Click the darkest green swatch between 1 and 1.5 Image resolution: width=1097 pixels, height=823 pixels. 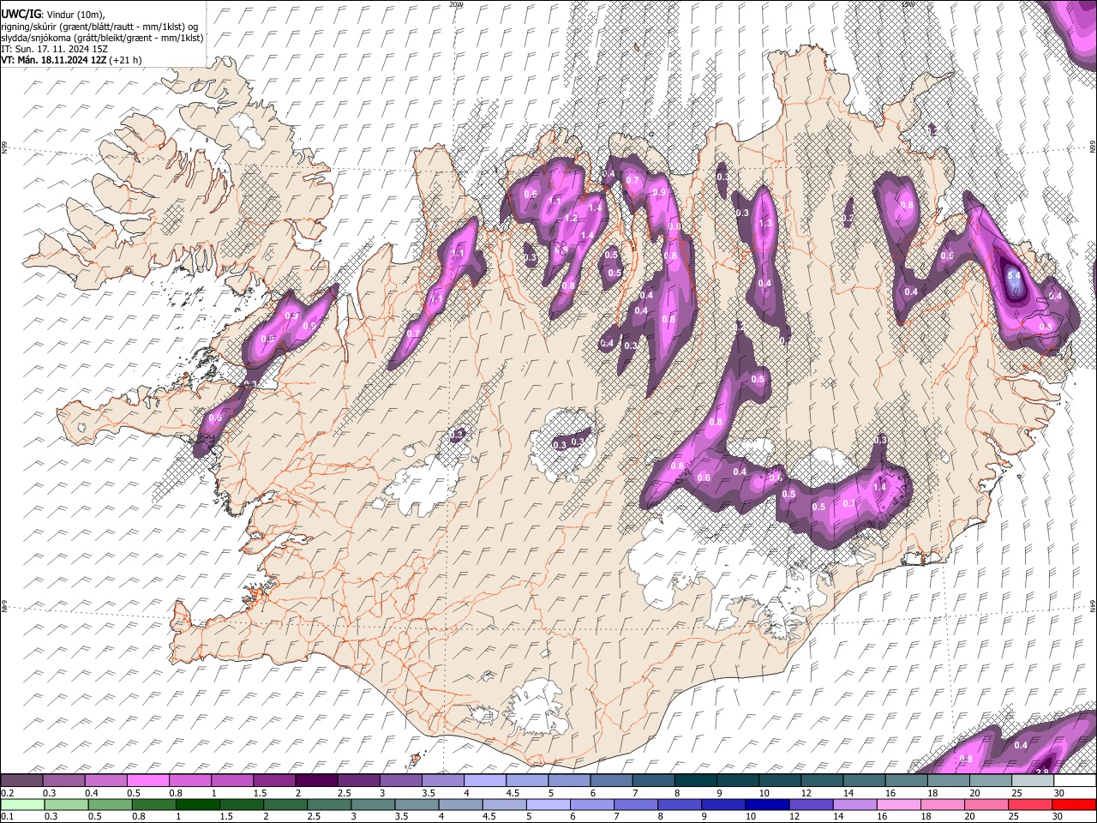tap(198, 804)
